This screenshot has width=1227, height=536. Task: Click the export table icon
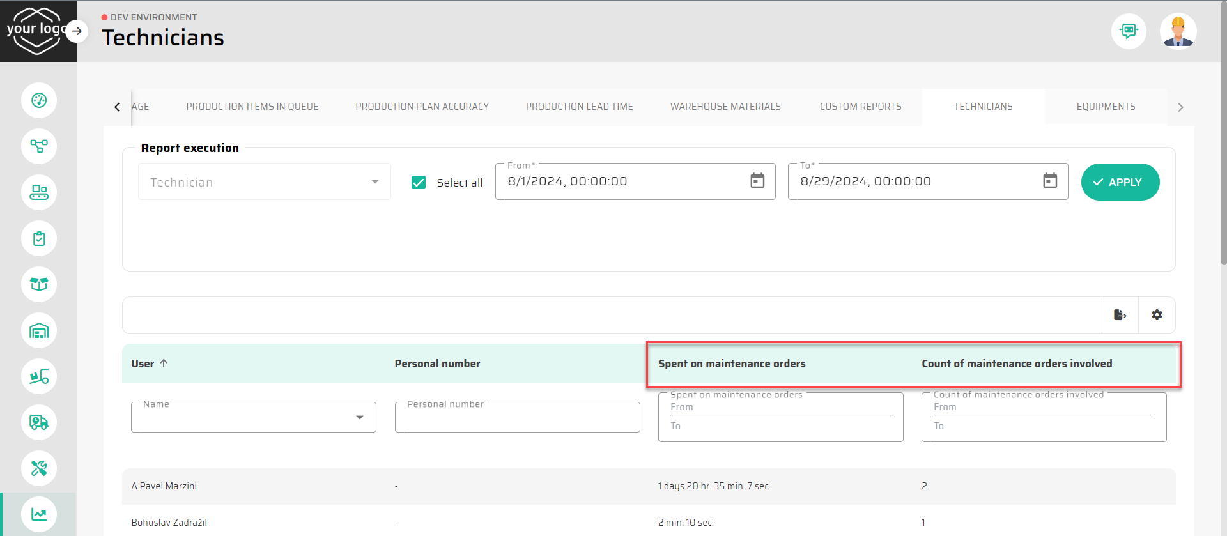1120,315
